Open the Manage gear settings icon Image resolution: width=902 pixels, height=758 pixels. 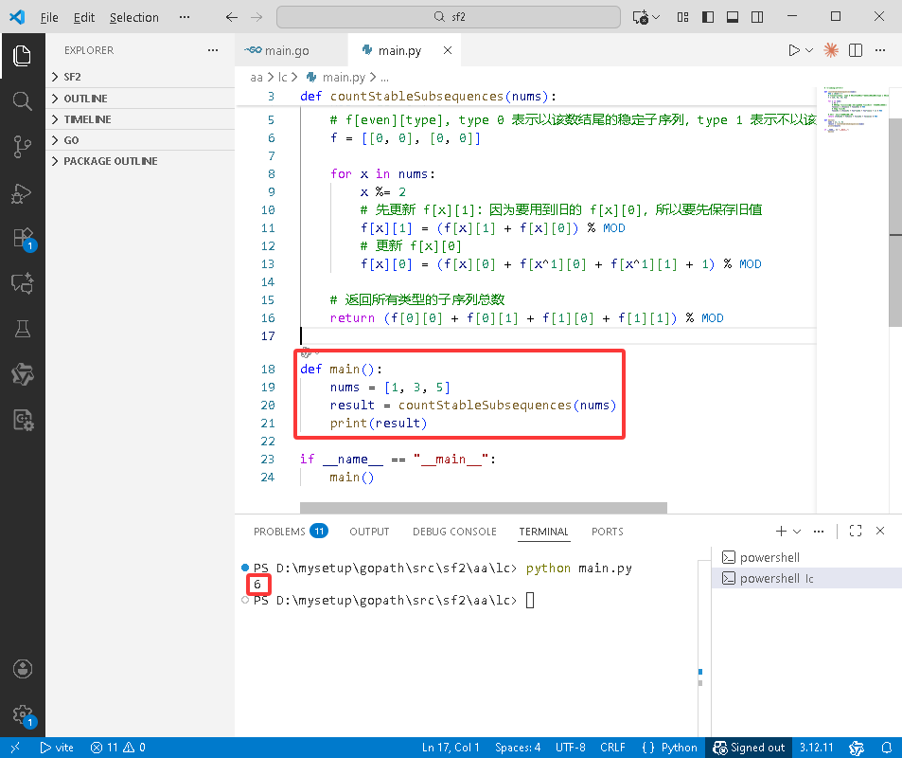[23, 715]
